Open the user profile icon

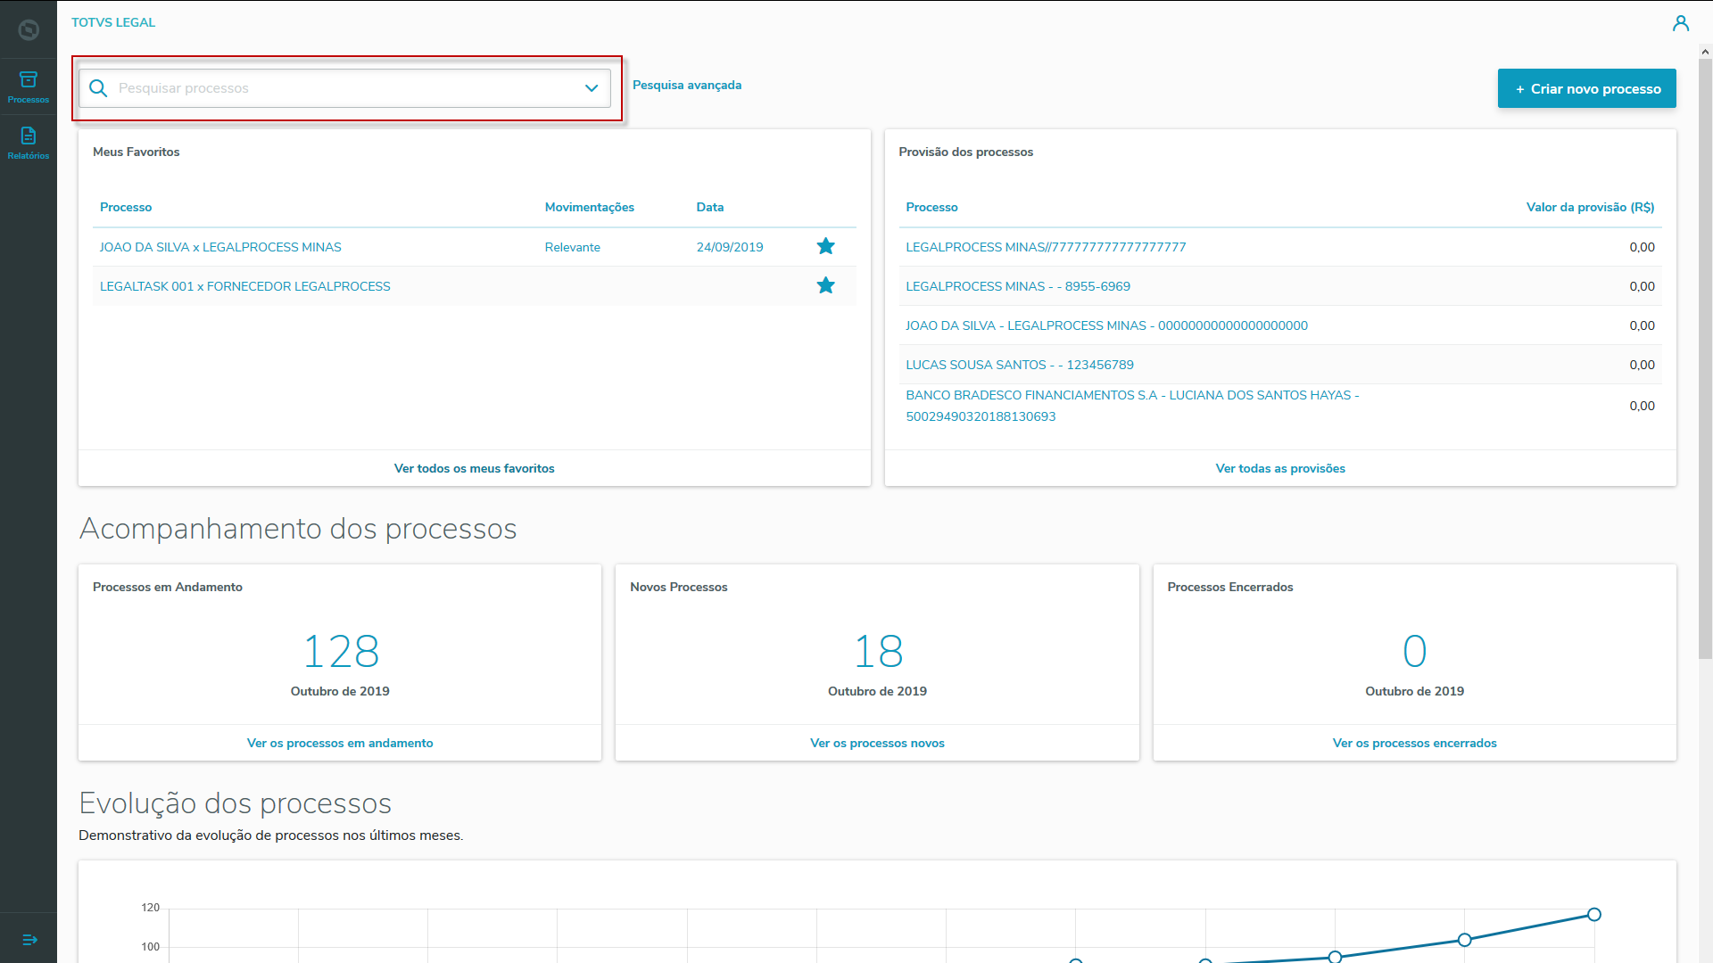[x=1680, y=23]
